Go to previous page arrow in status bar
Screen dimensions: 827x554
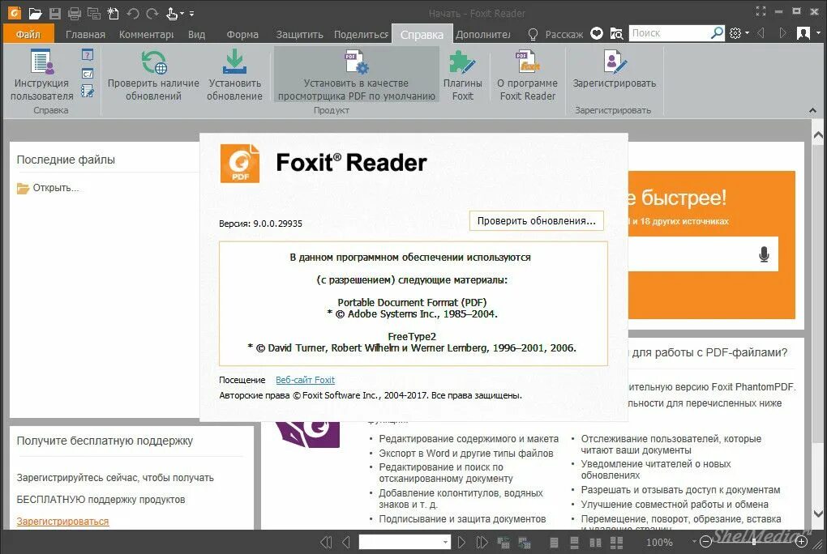click(346, 542)
